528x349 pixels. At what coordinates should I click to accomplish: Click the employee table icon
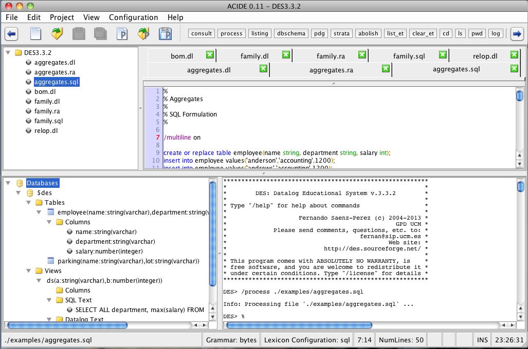tap(51, 212)
